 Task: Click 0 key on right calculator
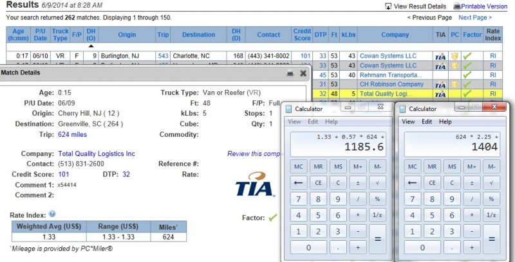[422, 247]
